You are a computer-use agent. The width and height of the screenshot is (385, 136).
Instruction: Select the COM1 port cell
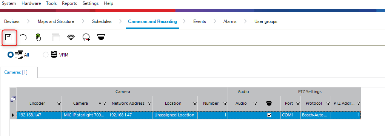[291, 115]
